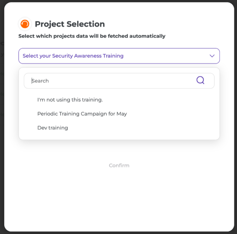Click the Search placeholder text
Screen dimensions: 237x234
tap(40, 81)
